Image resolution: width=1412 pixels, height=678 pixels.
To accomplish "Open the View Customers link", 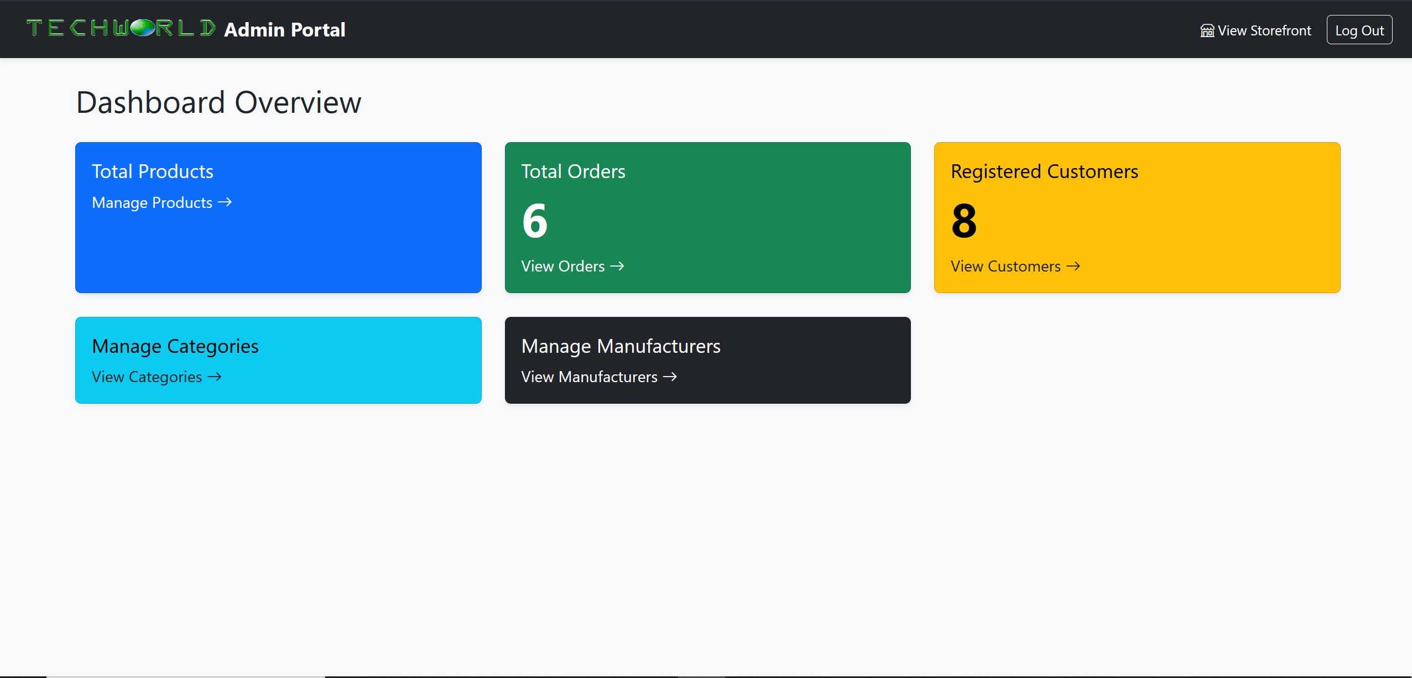I will click(x=1015, y=266).
